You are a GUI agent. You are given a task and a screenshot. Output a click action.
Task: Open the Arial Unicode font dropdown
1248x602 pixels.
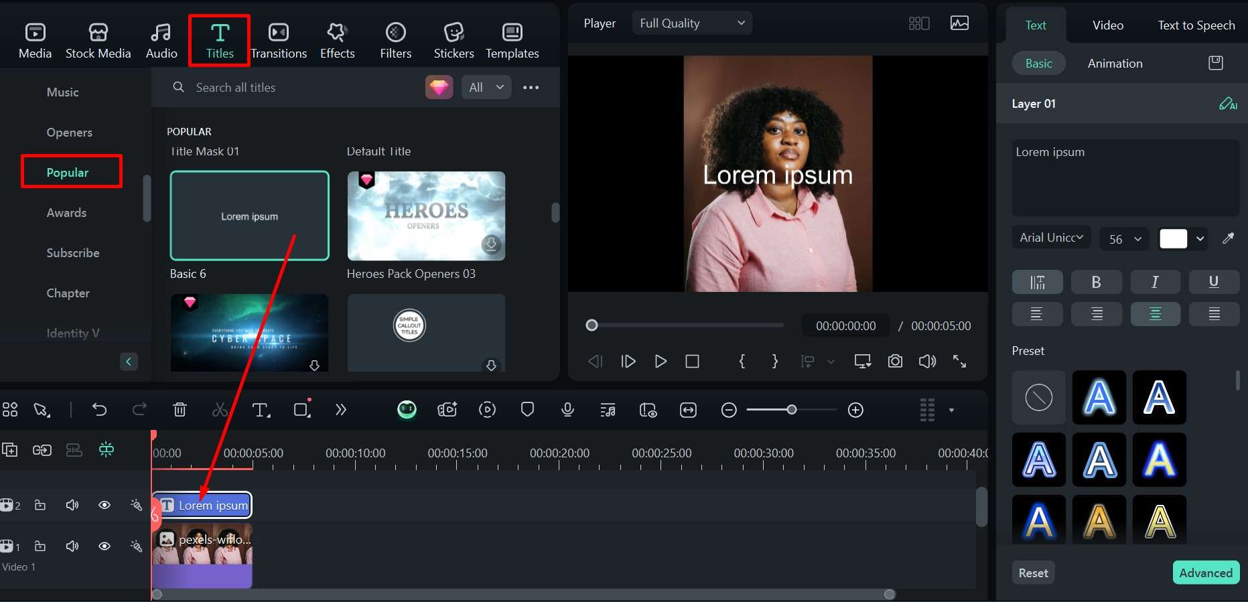click(1051, 238)
